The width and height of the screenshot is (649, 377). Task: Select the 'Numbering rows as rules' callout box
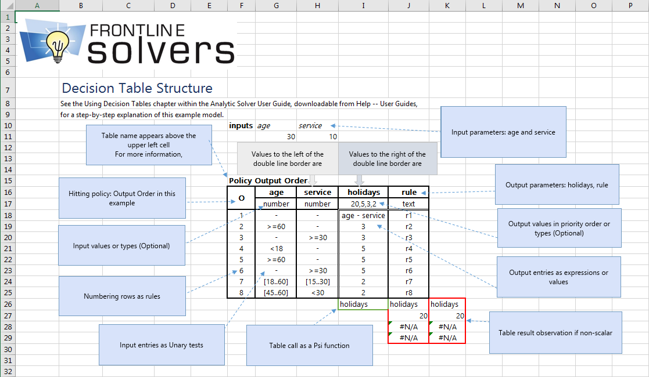pos(122,296)
